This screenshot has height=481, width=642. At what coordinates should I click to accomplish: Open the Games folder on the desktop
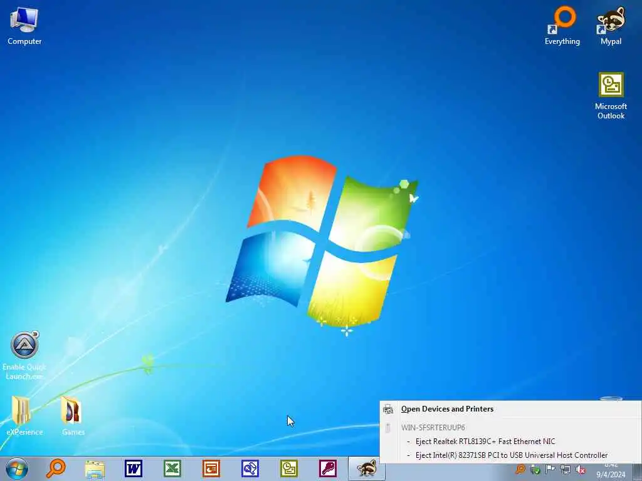[73, 415]
